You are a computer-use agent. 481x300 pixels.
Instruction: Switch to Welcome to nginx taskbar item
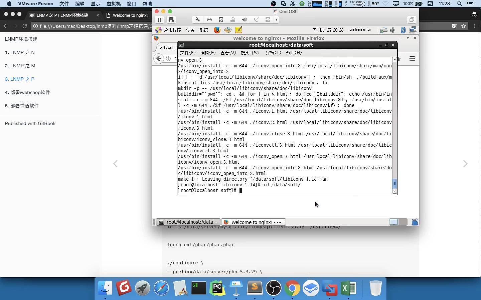254,222
